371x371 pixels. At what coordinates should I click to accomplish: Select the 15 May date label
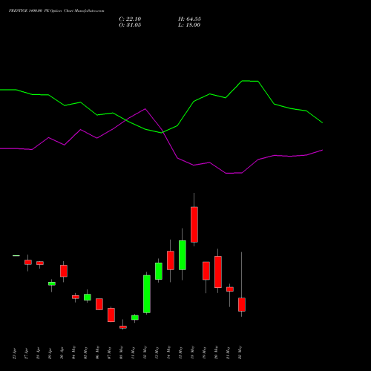[x=180, y=352]
